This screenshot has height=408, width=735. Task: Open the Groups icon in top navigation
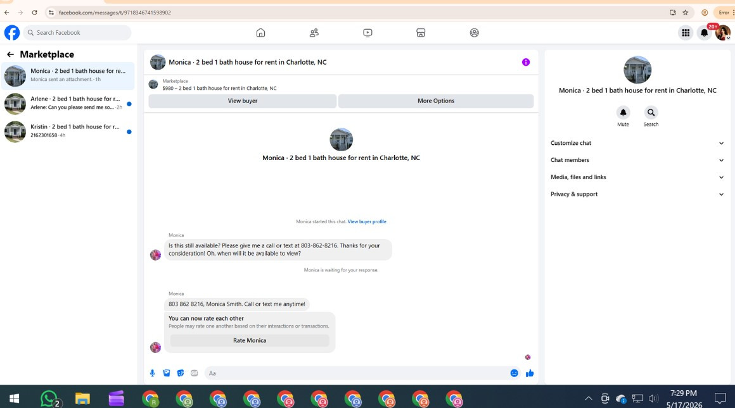tap(475, 33)
